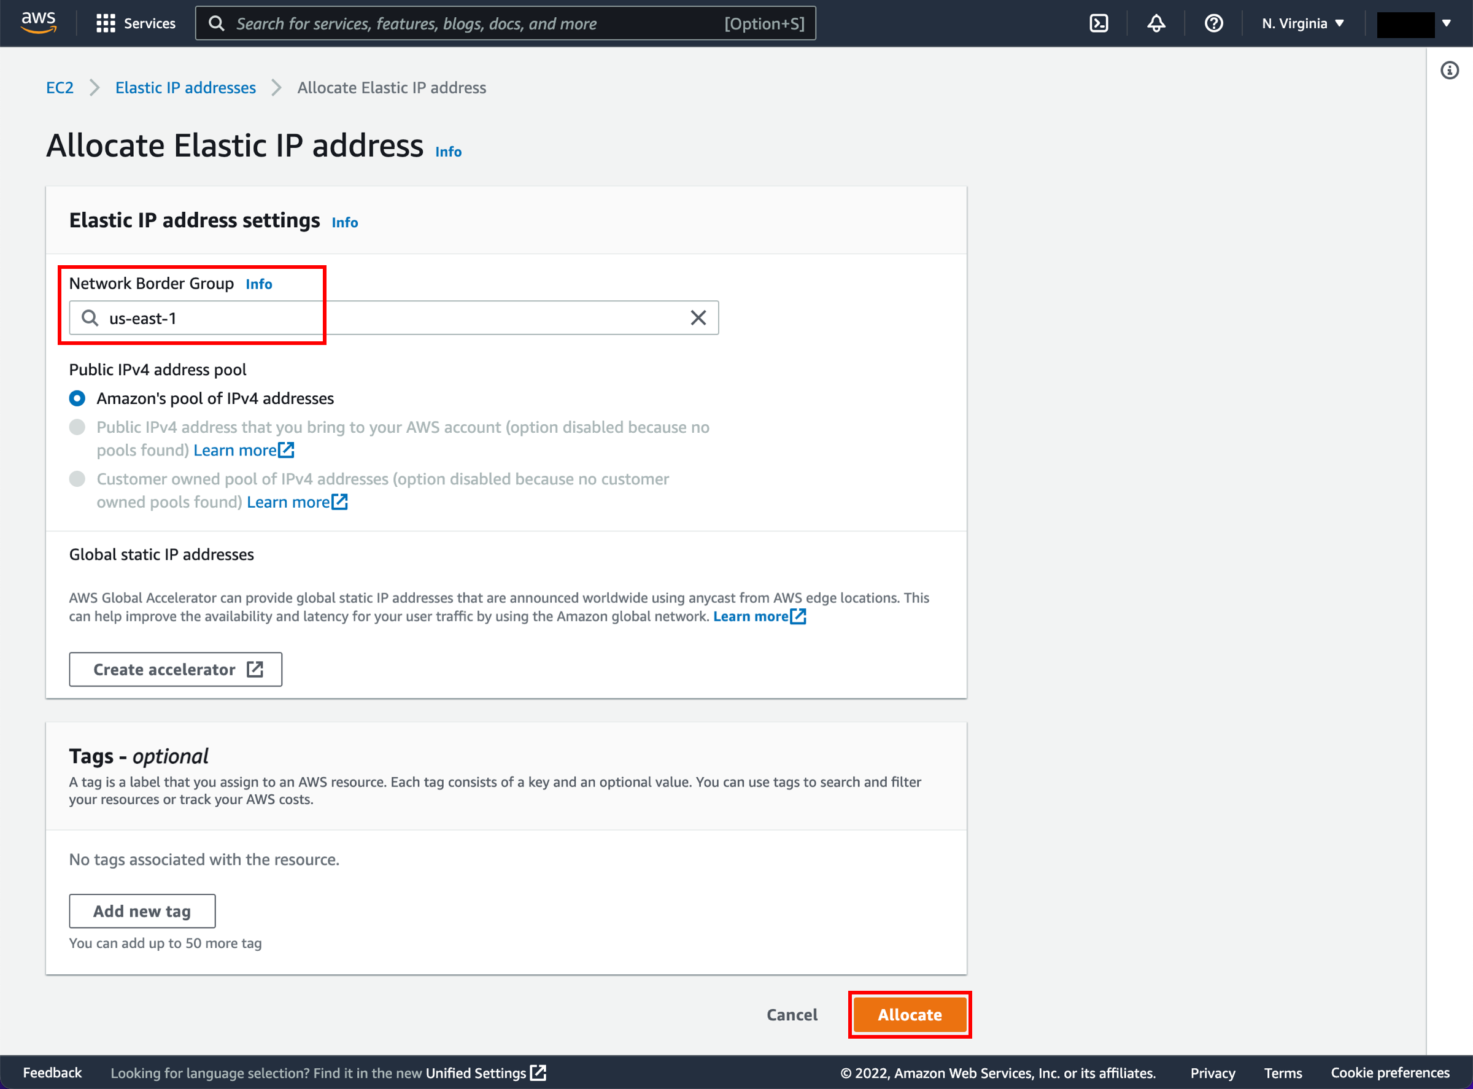Screen dimensions: 1473x1089
Task: Open Unified Settings link
Action: (485, 1072)
